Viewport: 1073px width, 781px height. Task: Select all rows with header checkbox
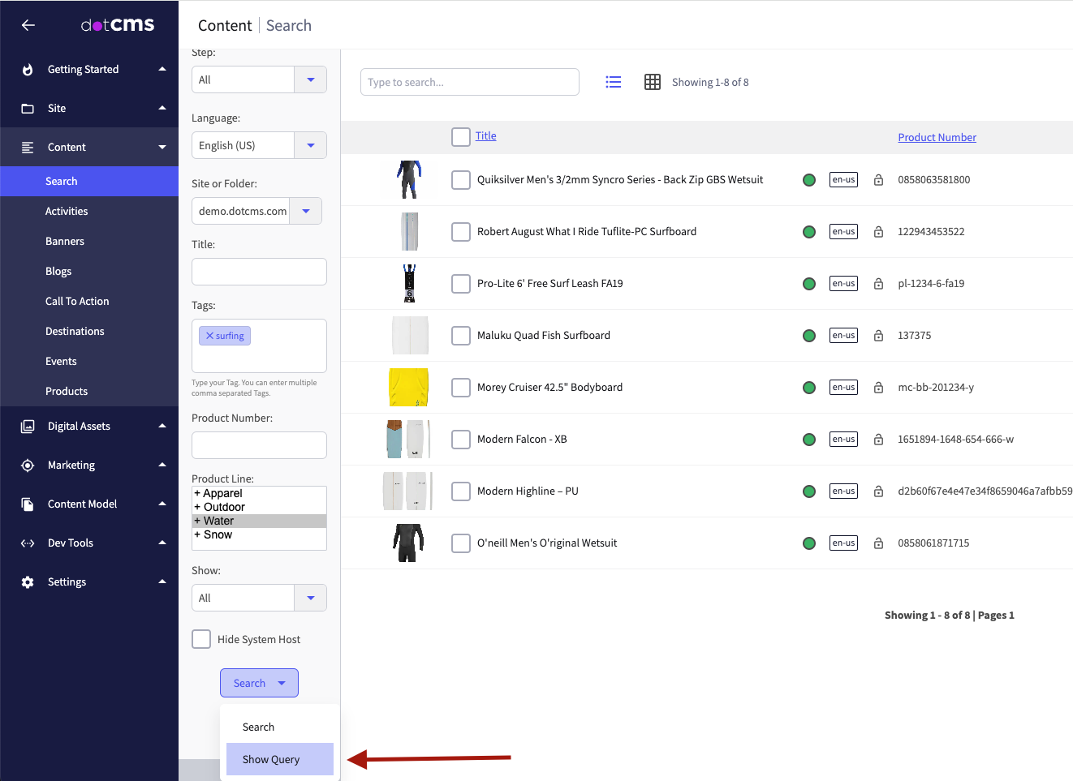461,137
